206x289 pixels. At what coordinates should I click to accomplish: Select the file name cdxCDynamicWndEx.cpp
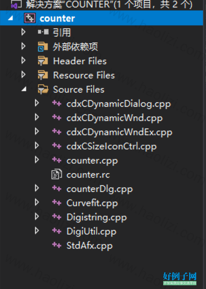tap(119, 132)
